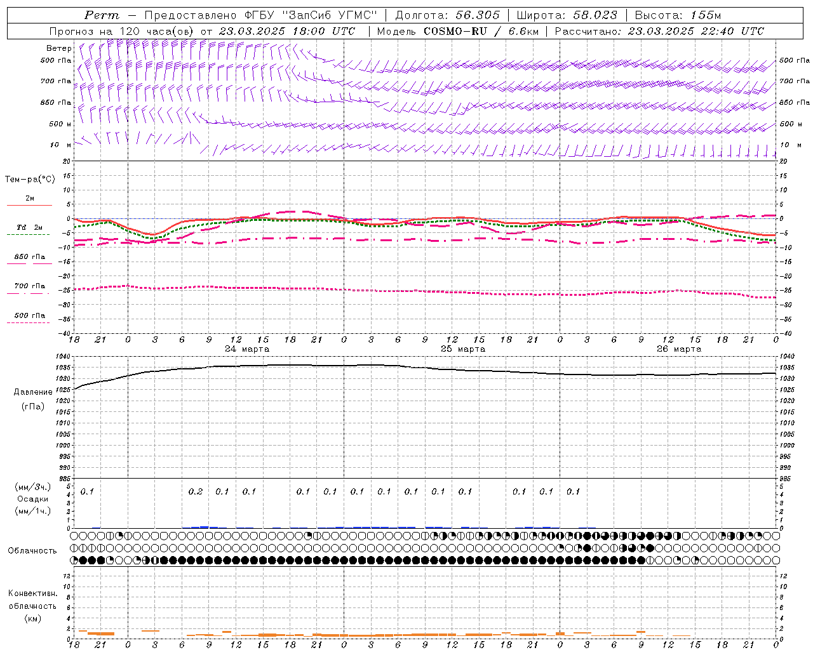The height and width of the screenshot is (650, 813).
Task: Click the "Давление" pressure panel label
Action: pyautogui.click(x=33, y=392)
